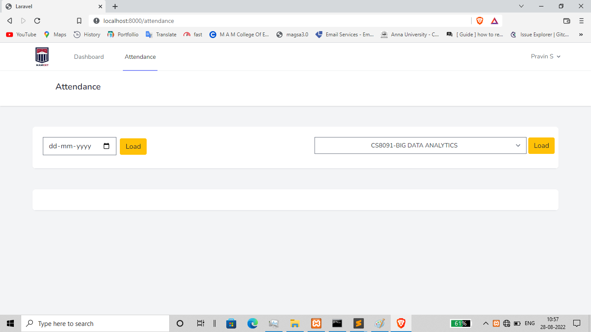The width and height of the screenshot is (591, 332).
Task: Click the battery indicator showing 61%
Action: point(460,323)
